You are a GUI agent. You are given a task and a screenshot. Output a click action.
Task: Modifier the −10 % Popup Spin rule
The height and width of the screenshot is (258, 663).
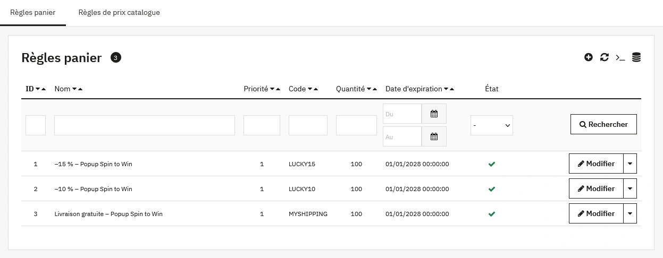tap(596, 188)
